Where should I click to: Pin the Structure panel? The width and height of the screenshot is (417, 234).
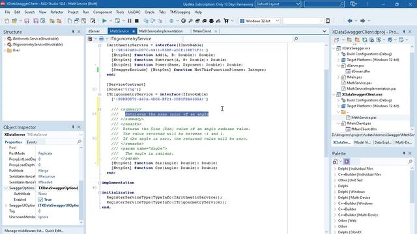tap(73, 32)
